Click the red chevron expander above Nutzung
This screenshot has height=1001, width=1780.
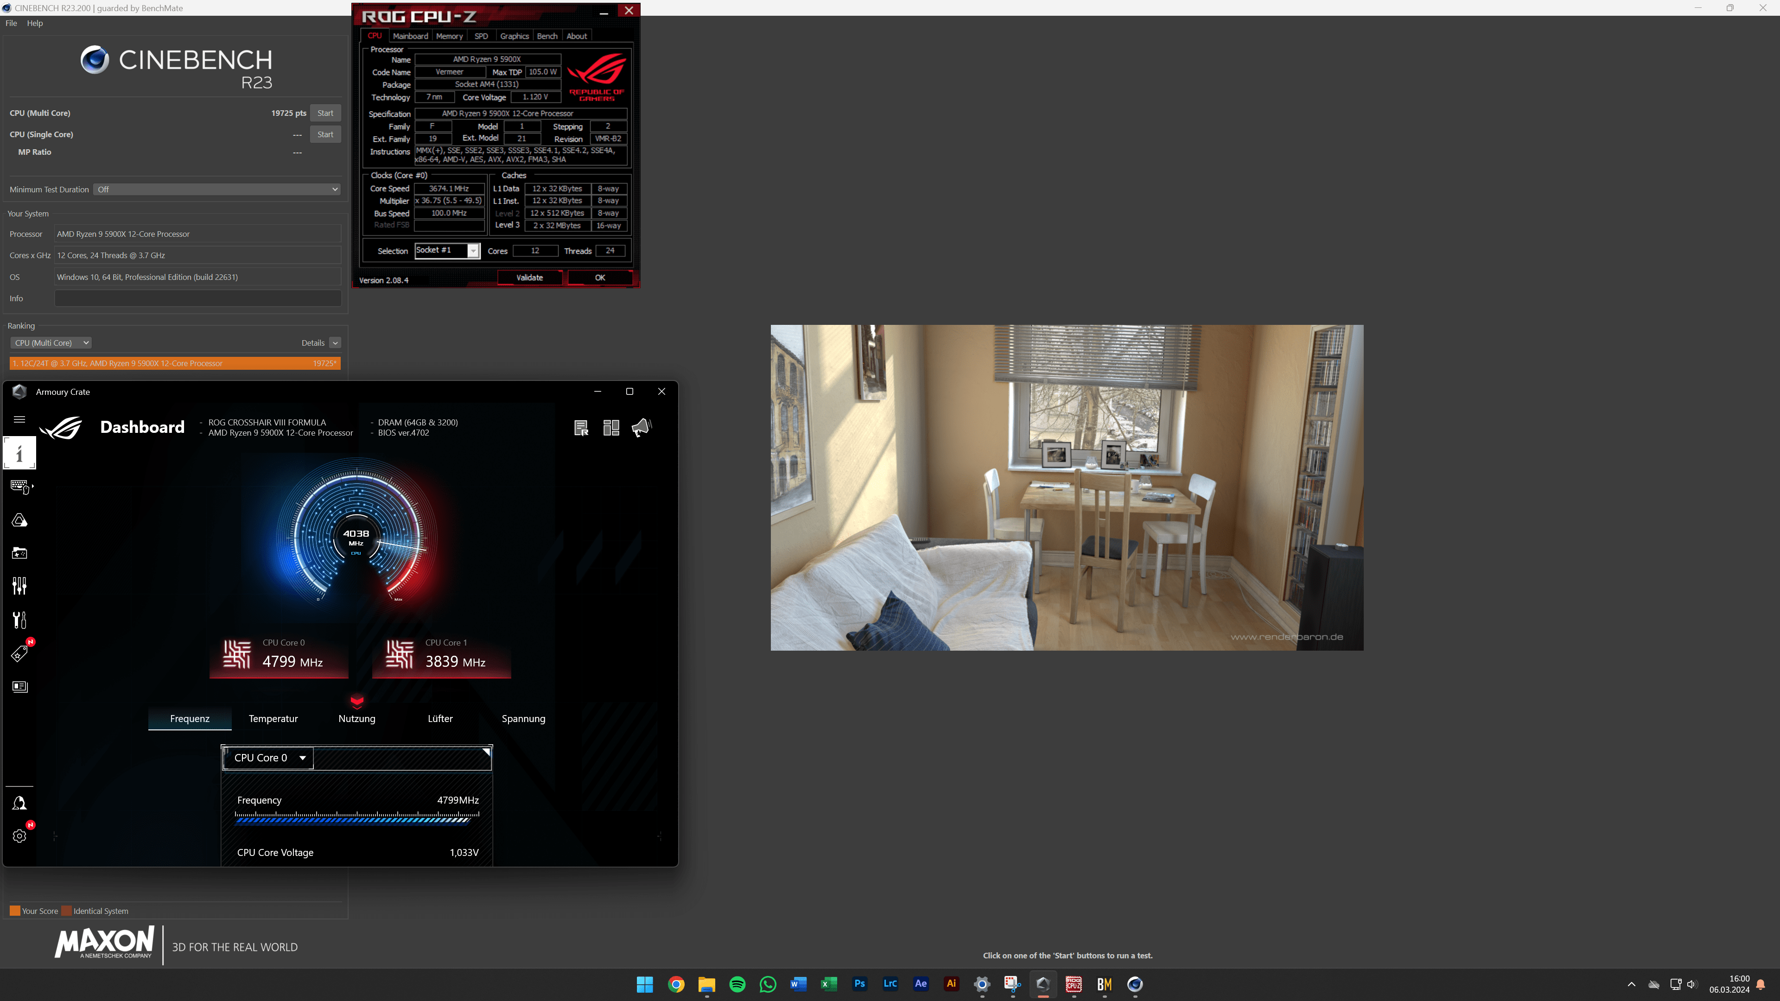[356, 702]
